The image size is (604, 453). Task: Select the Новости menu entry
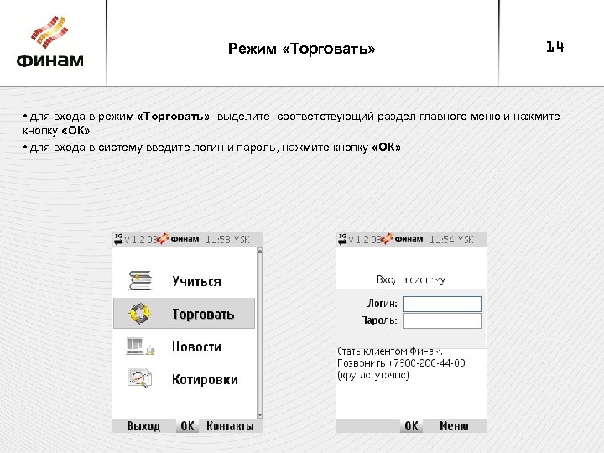pyautogui.click(x=184, y=346)
